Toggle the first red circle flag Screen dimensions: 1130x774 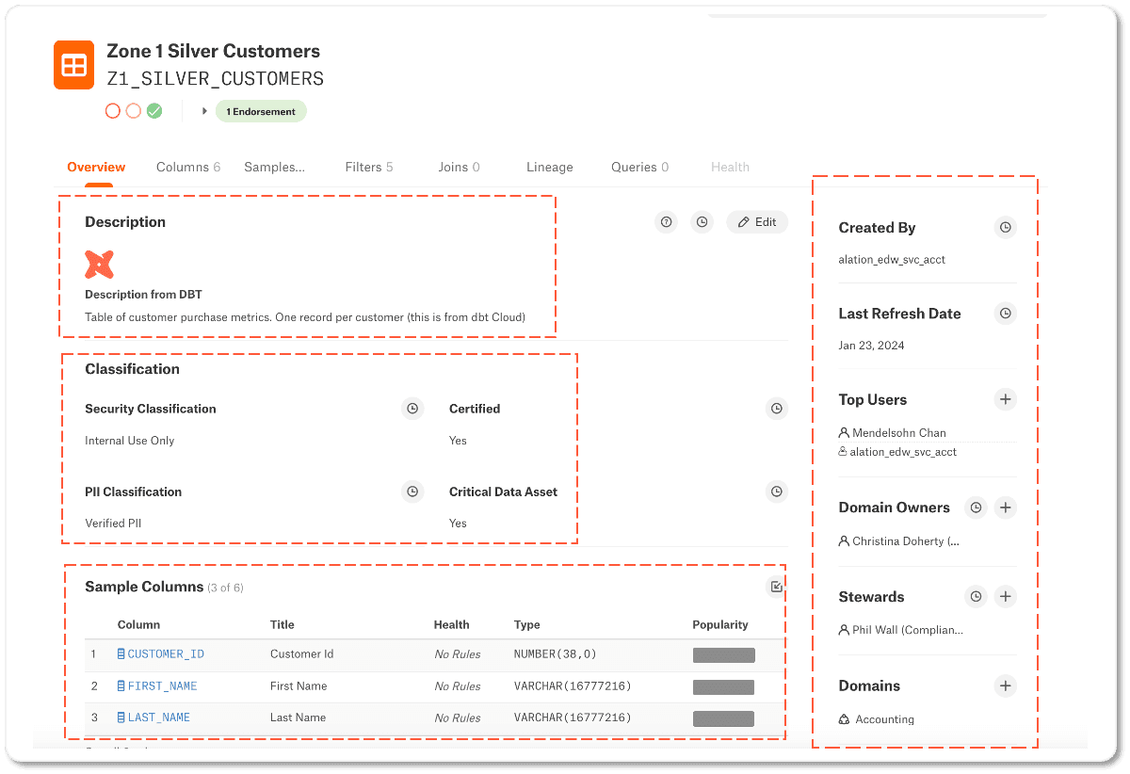(113, 111)
